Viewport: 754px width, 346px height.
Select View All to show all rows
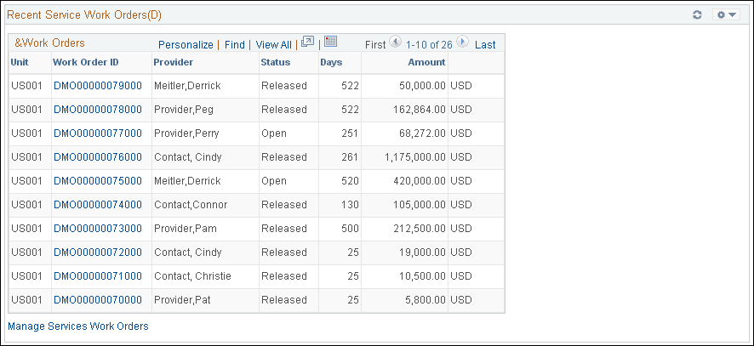point(274,45)
